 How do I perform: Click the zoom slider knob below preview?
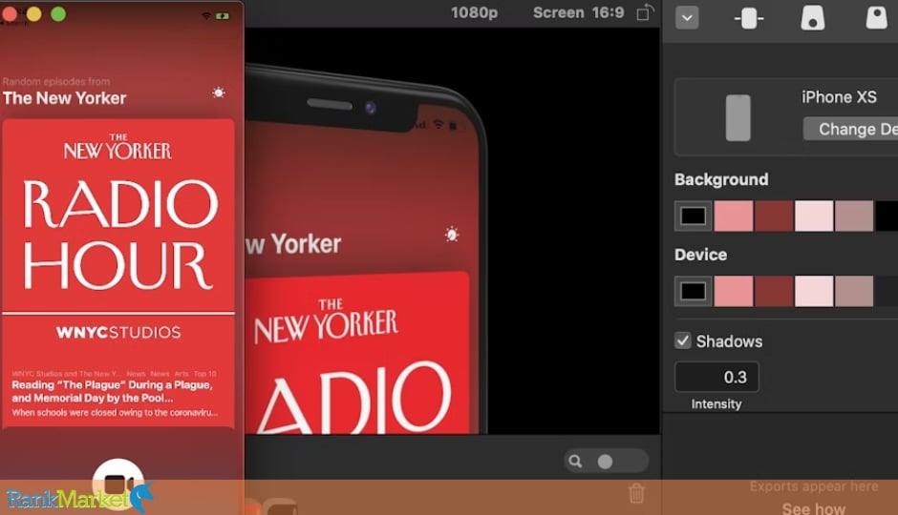[605, 462]
